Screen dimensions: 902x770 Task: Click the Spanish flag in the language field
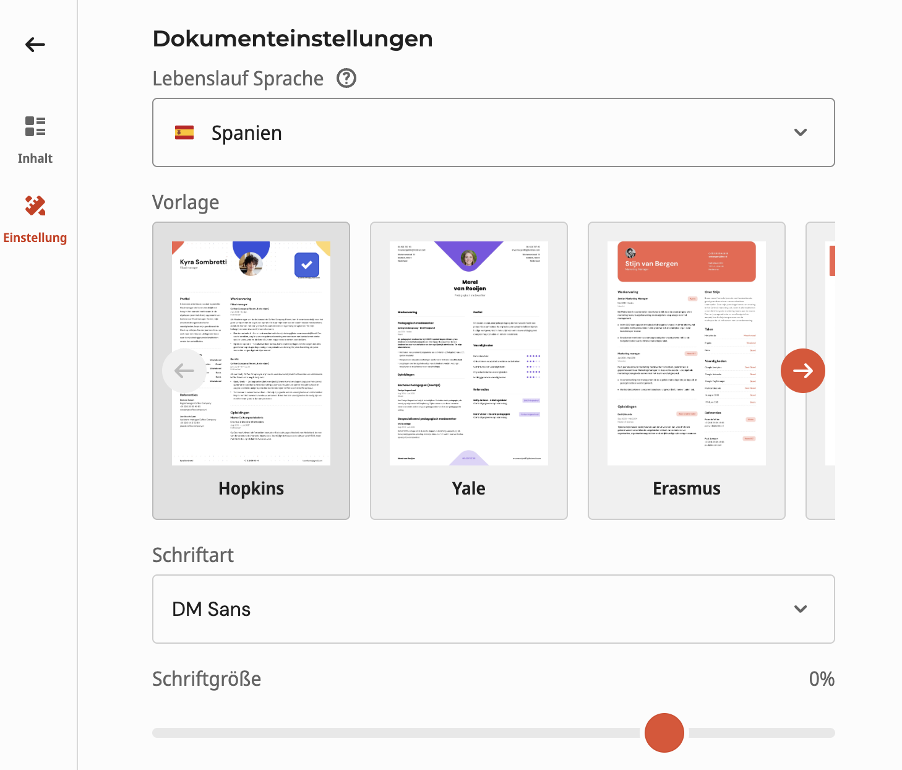tap(184, 132)
